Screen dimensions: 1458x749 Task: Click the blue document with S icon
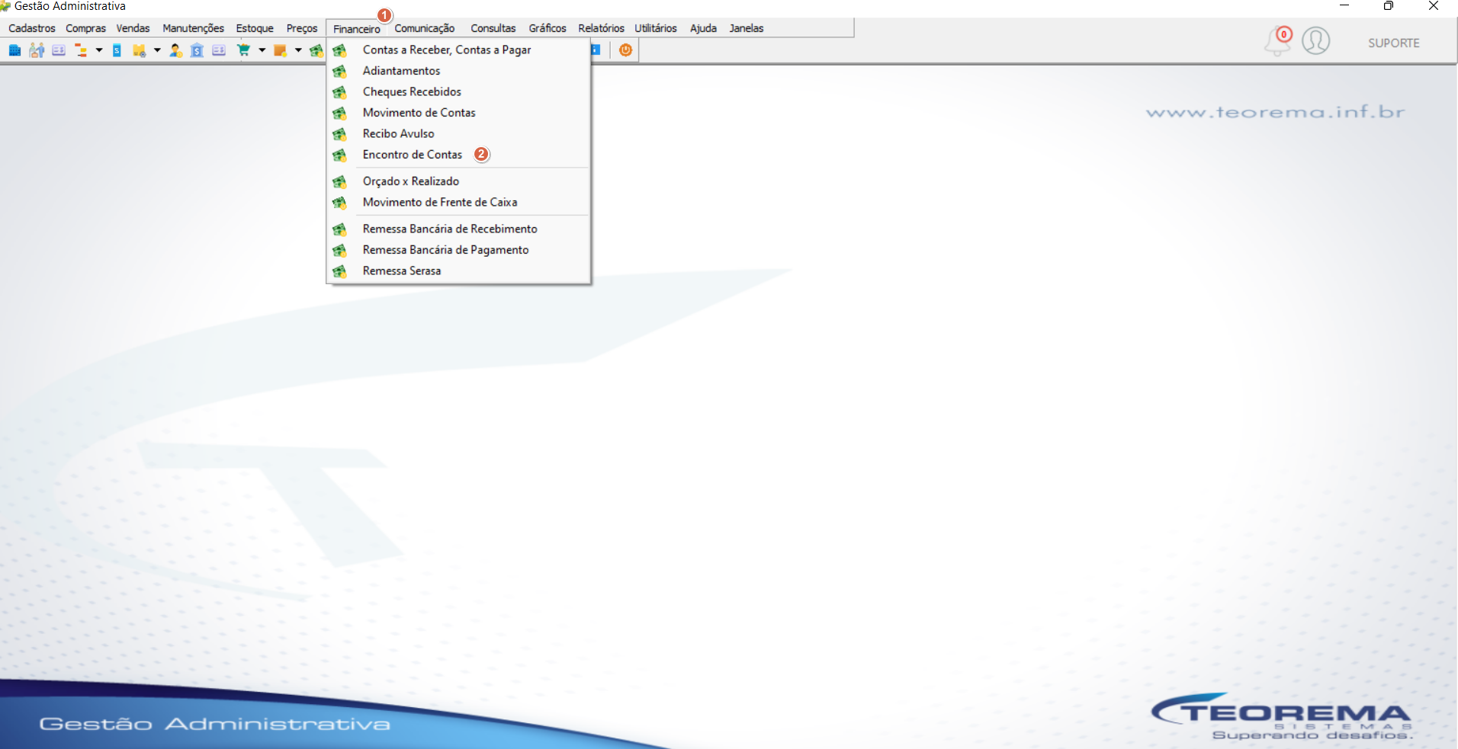point(117,50)
